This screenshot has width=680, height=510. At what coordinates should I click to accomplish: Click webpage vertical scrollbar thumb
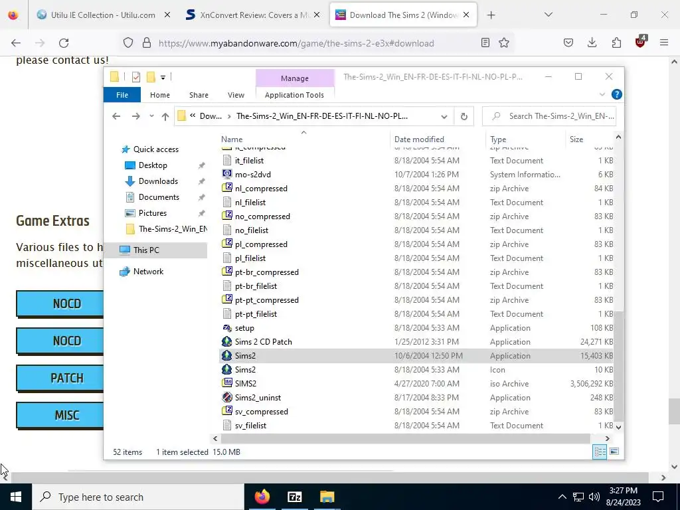[x=674, y=412]
